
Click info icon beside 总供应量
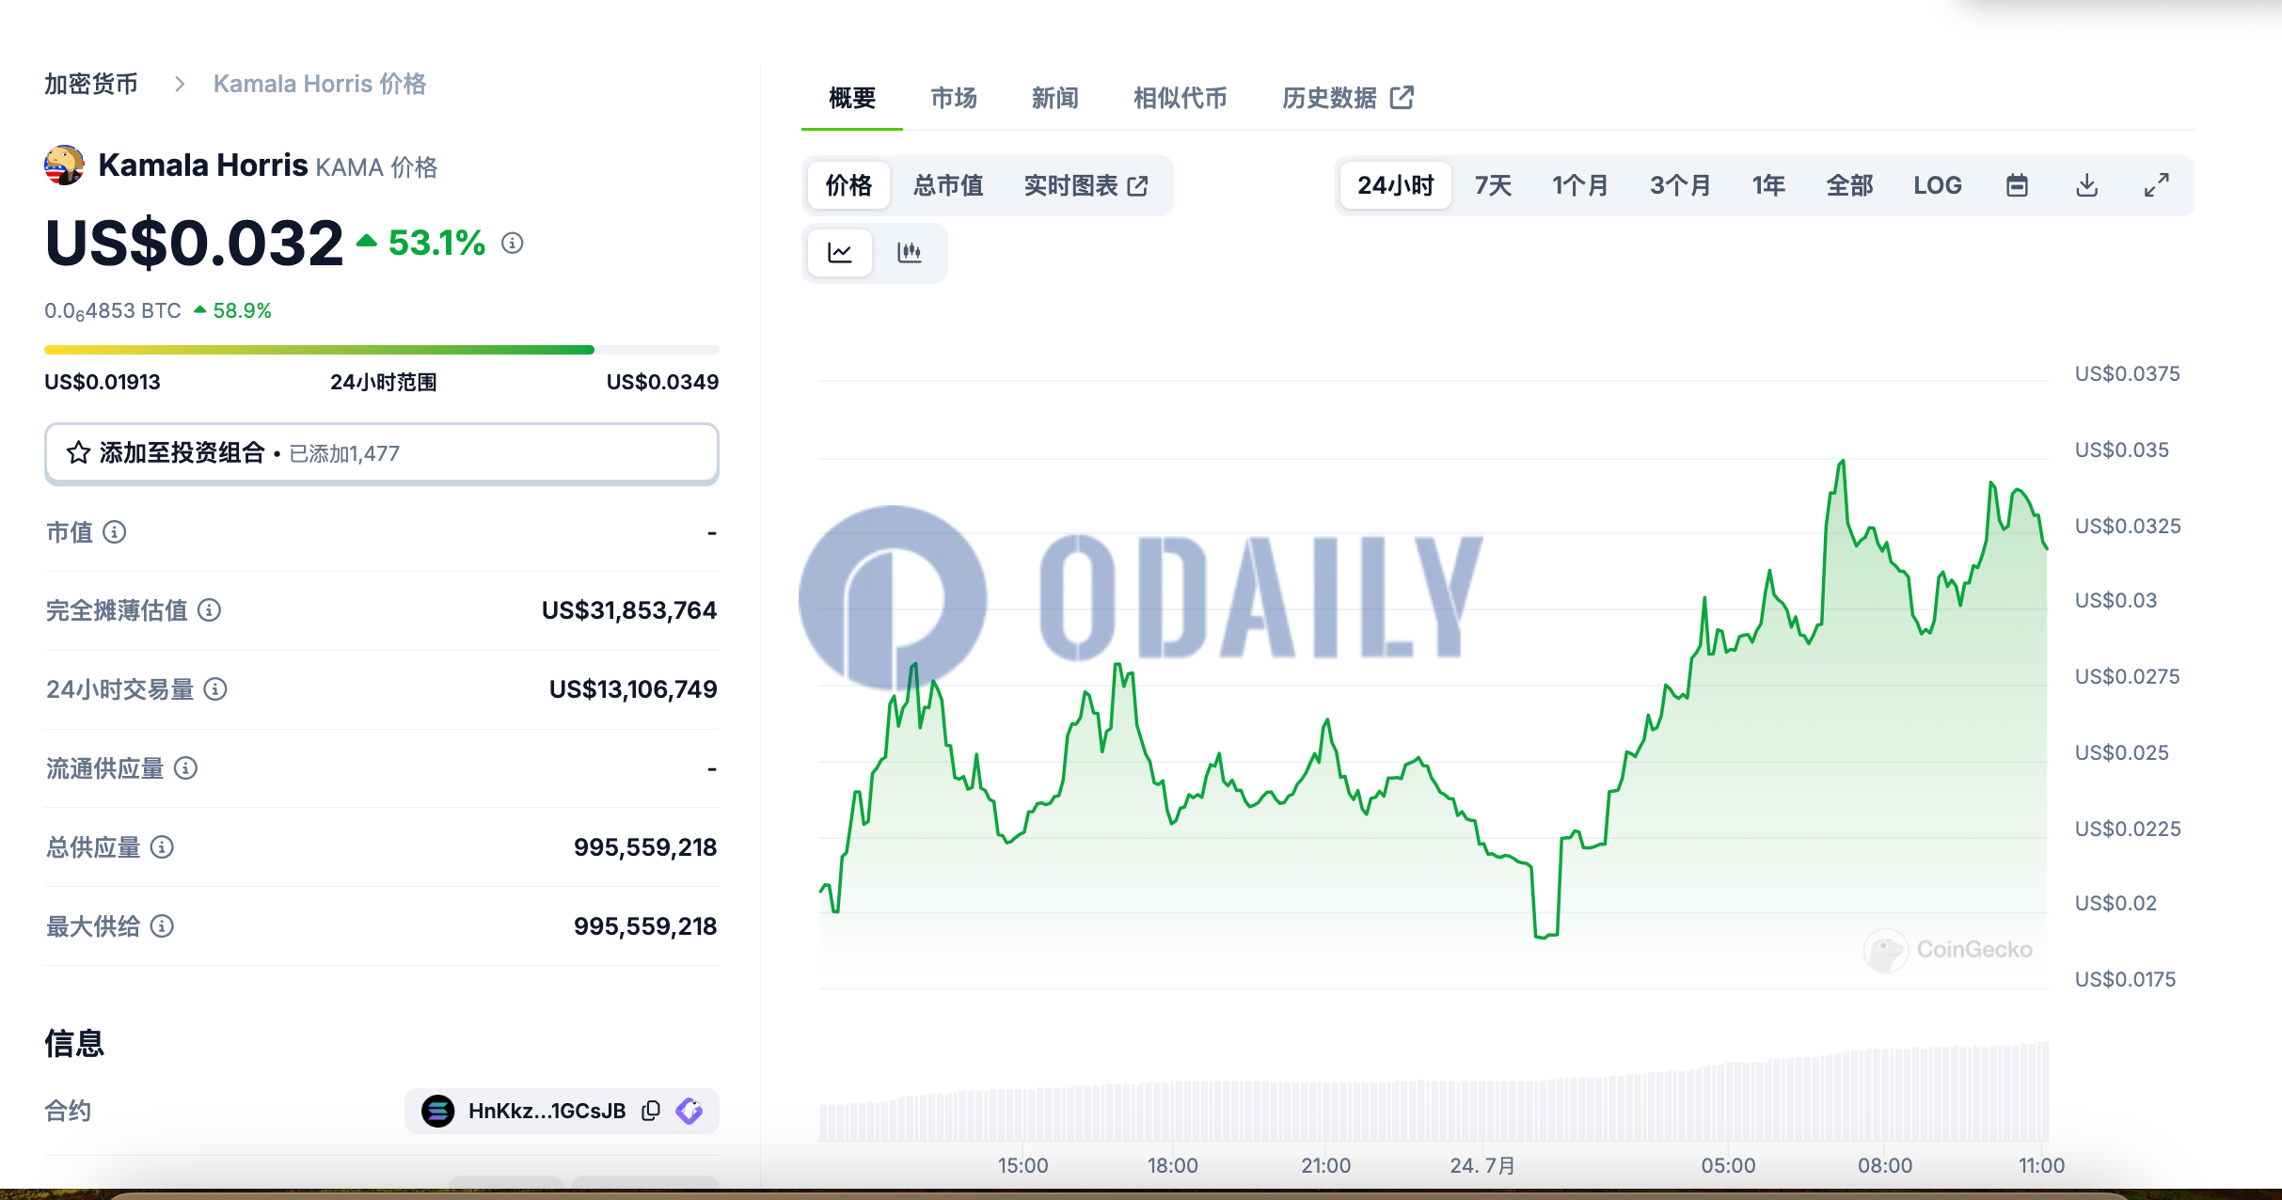click(163, 847)
